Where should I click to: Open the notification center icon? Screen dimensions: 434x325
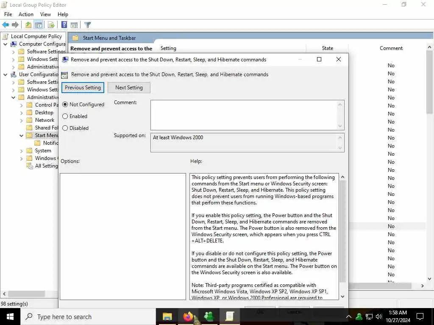(420, 317)
